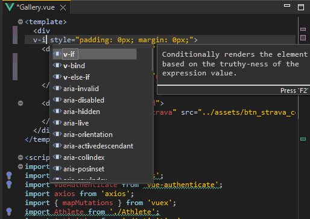Pick aria-colindex from completion popup
This screenshot has width=310, height=219.
[x=95, y=157]
